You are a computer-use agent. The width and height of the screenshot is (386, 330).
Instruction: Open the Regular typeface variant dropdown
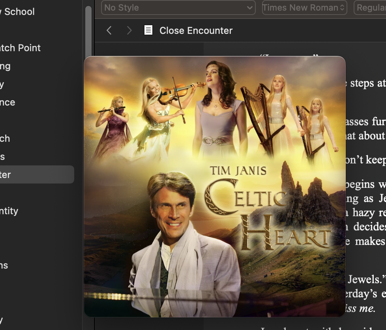click(370, 7)
